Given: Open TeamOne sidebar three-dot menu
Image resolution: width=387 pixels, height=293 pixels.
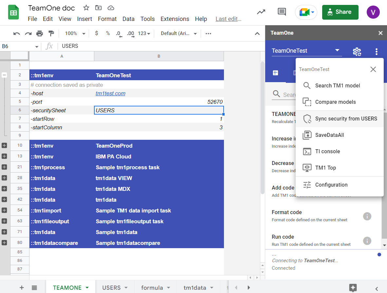Looking at the screenshot, I should [377, 52].
